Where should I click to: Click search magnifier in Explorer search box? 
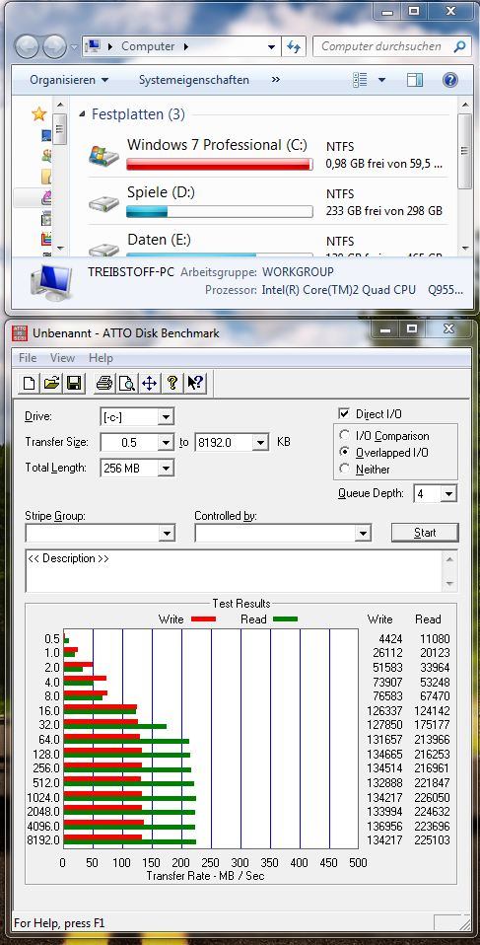(459, 46)
